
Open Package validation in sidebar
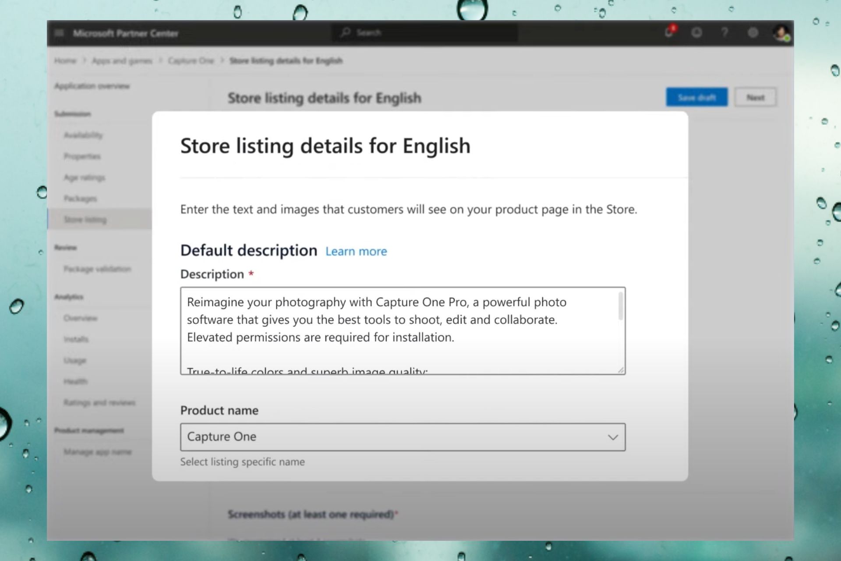coord(97,269)
